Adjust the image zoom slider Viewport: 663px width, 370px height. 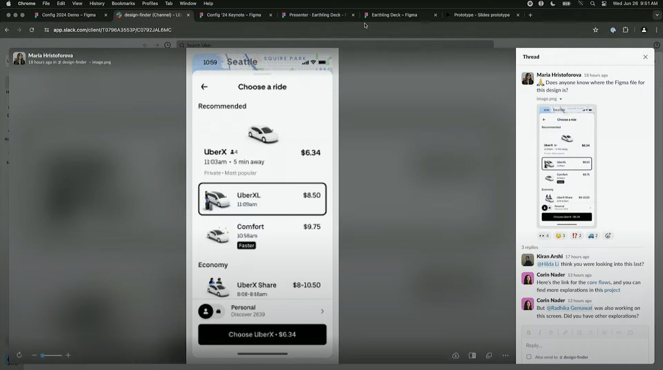pos(42,355)
